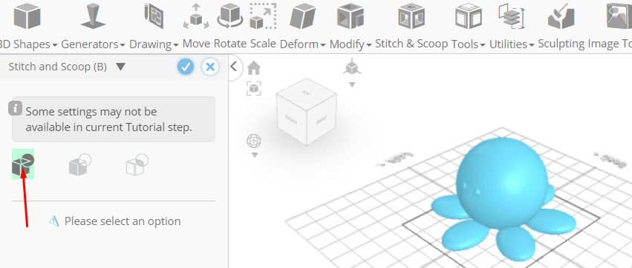Collapse the left panel with the chevron
The image size is (632, 268).
coord(234,67)
